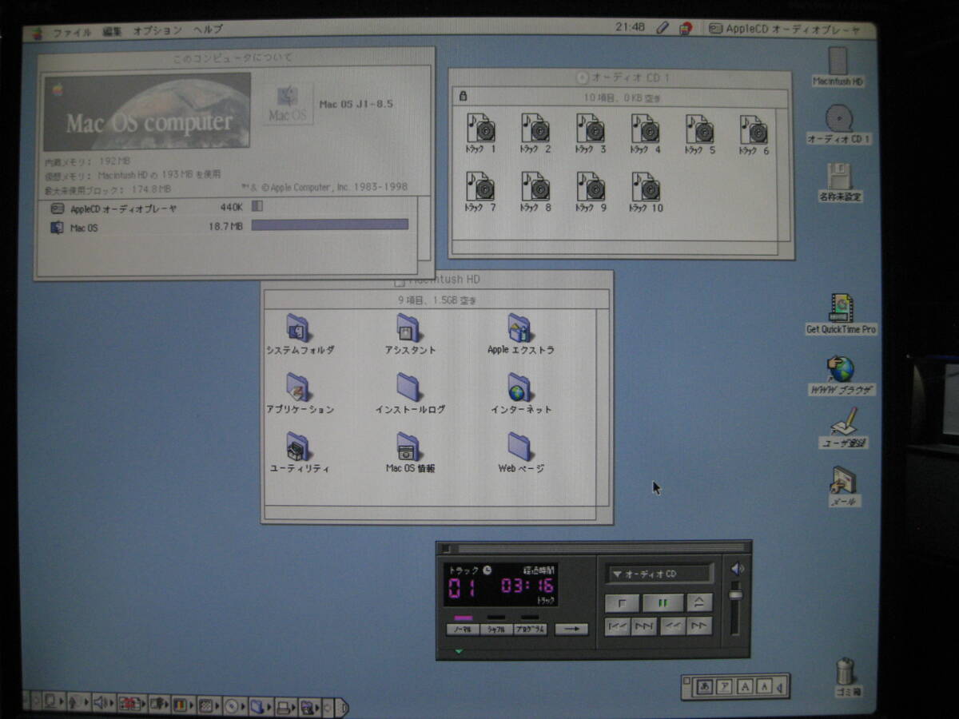959x719 pixels.
Task: Select トラック 1 in Audio CD window
Action: coord(480,133)
